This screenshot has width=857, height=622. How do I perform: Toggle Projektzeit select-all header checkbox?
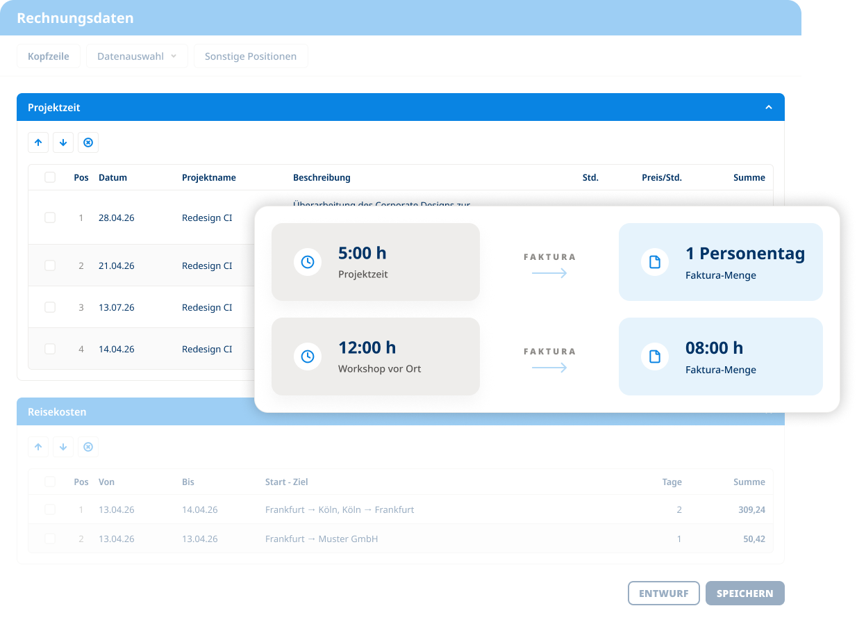50,177
